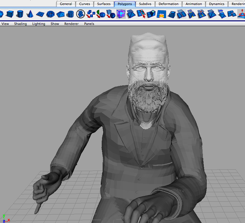Screen dimensions: 245x223
Task: Click the plane with yellow arch icon
Action: click(161, 14)
